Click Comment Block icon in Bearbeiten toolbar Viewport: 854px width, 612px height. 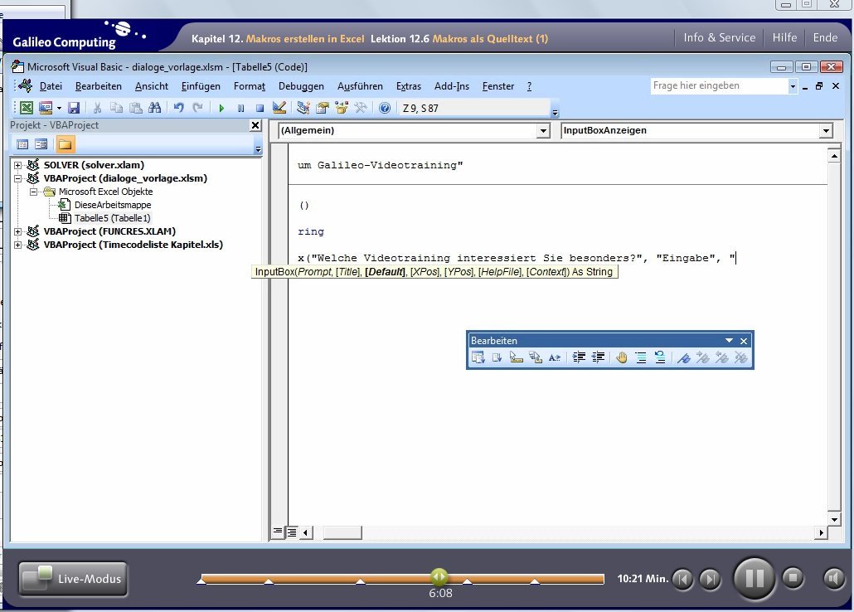pyautogui.click(x=640, y=357)
